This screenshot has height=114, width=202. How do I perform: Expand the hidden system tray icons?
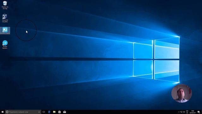coord(179,112)
